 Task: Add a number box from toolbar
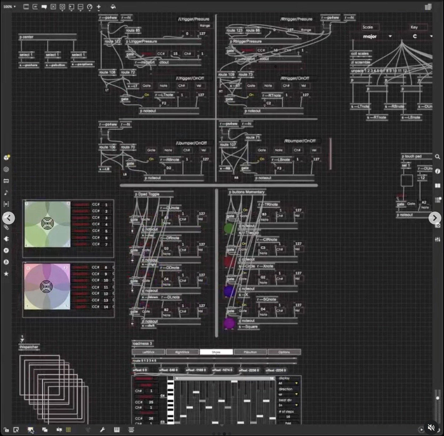click(71, 7)
